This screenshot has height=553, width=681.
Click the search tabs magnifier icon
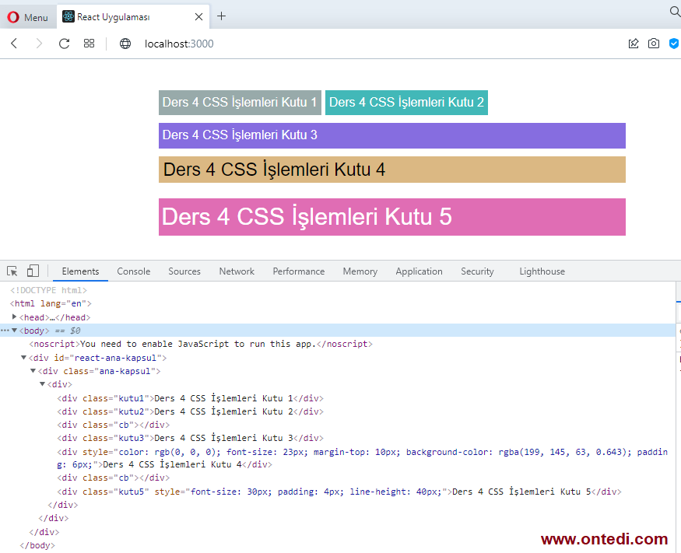(675, 12)
